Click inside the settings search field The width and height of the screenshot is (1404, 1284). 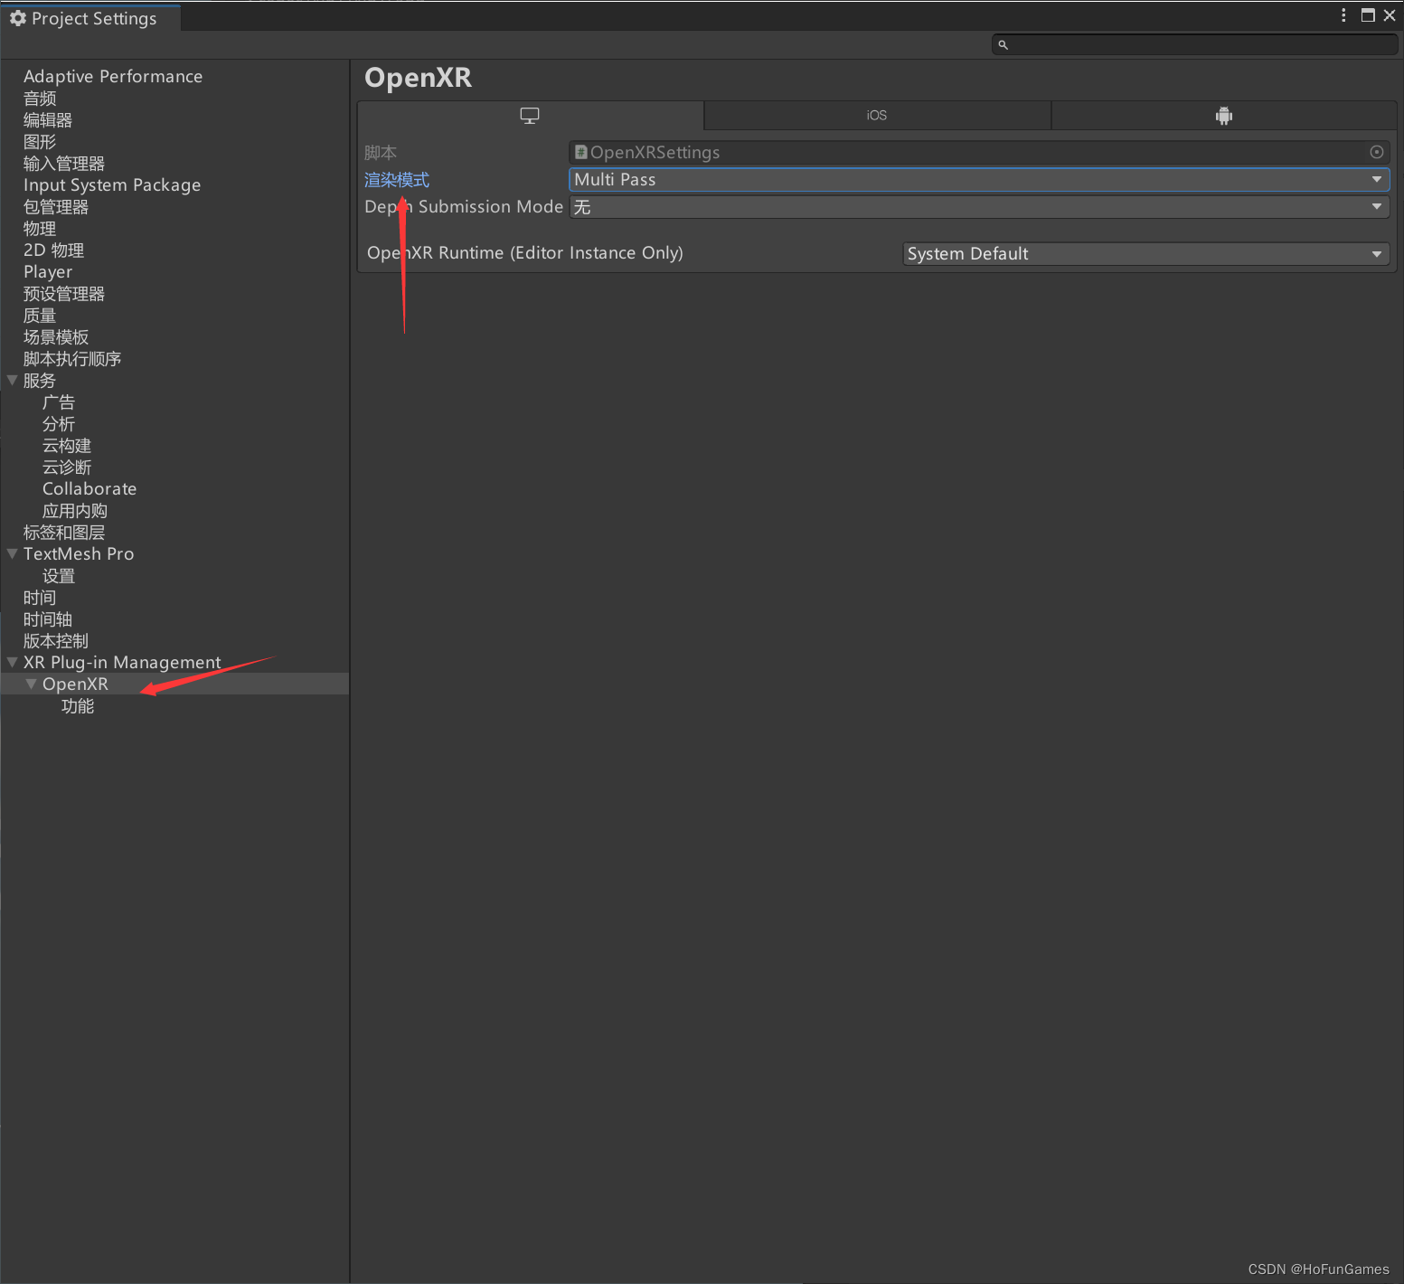(x=1195, y=44)
